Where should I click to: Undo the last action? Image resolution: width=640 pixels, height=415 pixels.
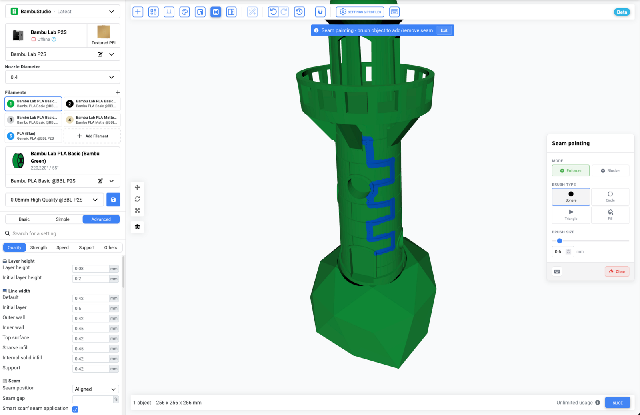(273, 12)
